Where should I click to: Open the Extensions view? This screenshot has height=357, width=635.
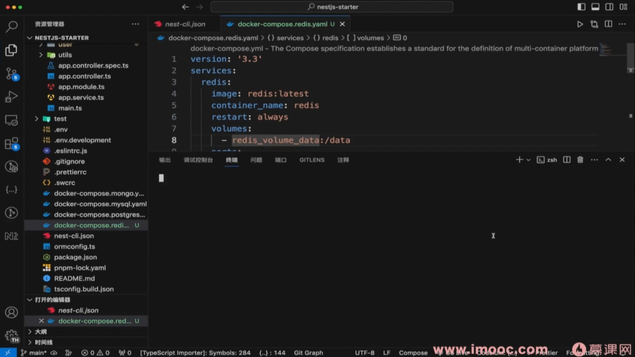coord(11,144)
